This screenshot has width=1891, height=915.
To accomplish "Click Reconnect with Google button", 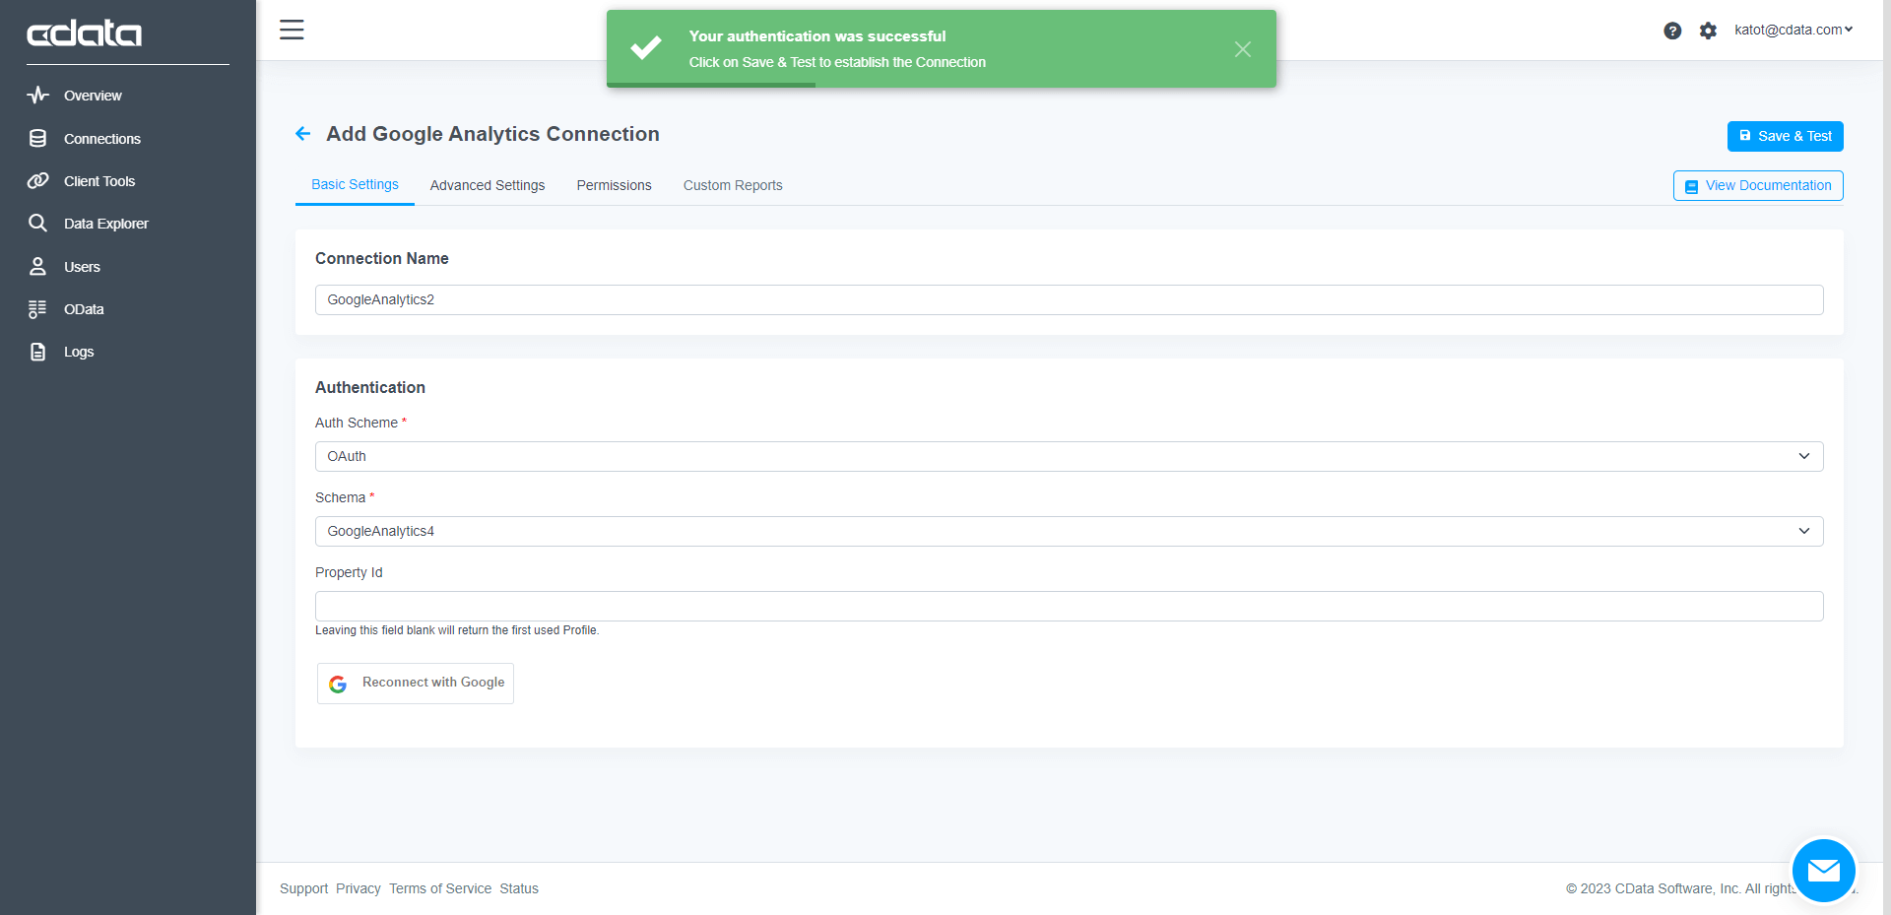I will [416, 683].
